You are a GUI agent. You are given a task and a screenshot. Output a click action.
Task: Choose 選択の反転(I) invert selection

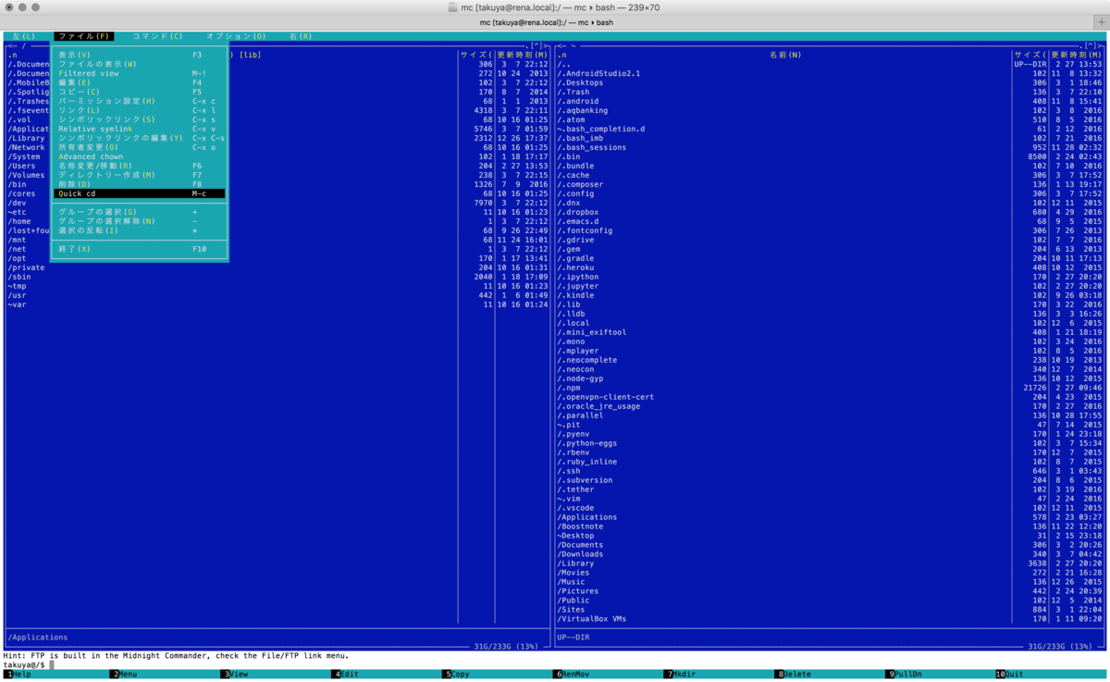click(x=139, y=230)
